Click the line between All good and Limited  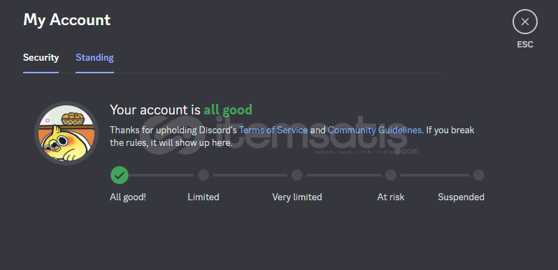tap(162, 175)
